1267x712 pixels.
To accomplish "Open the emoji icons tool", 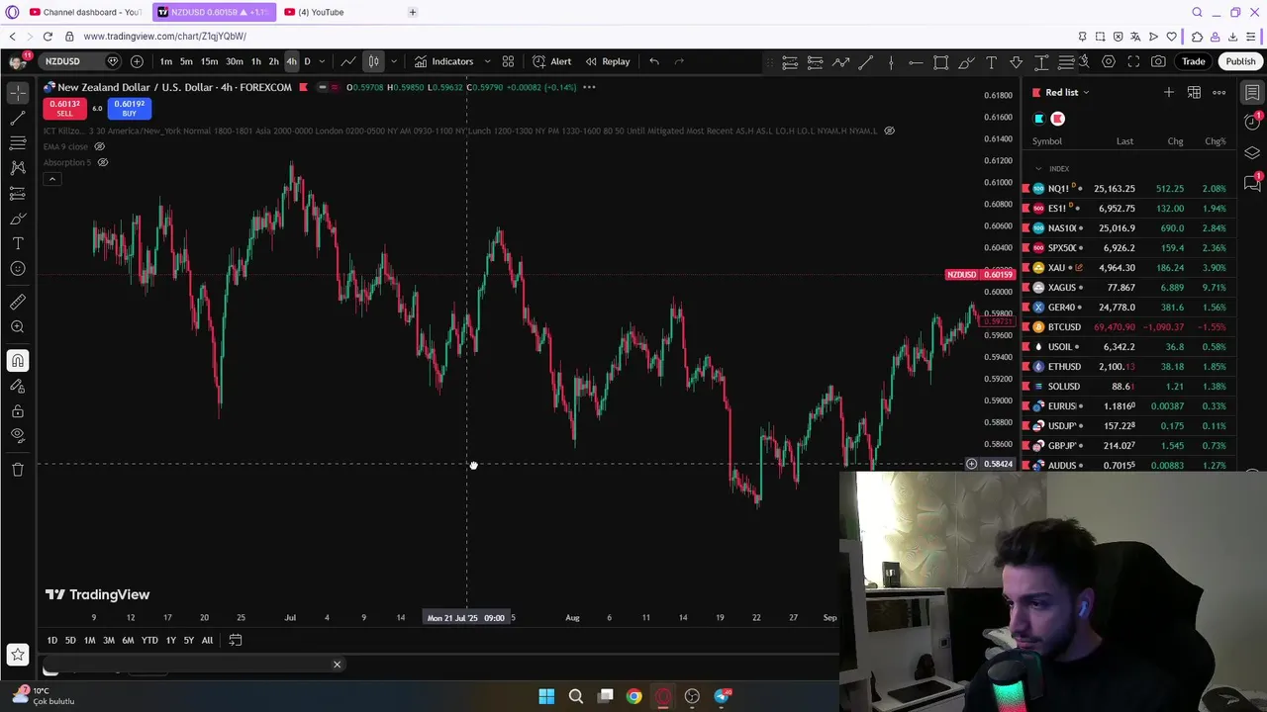I will coord(18,268).
